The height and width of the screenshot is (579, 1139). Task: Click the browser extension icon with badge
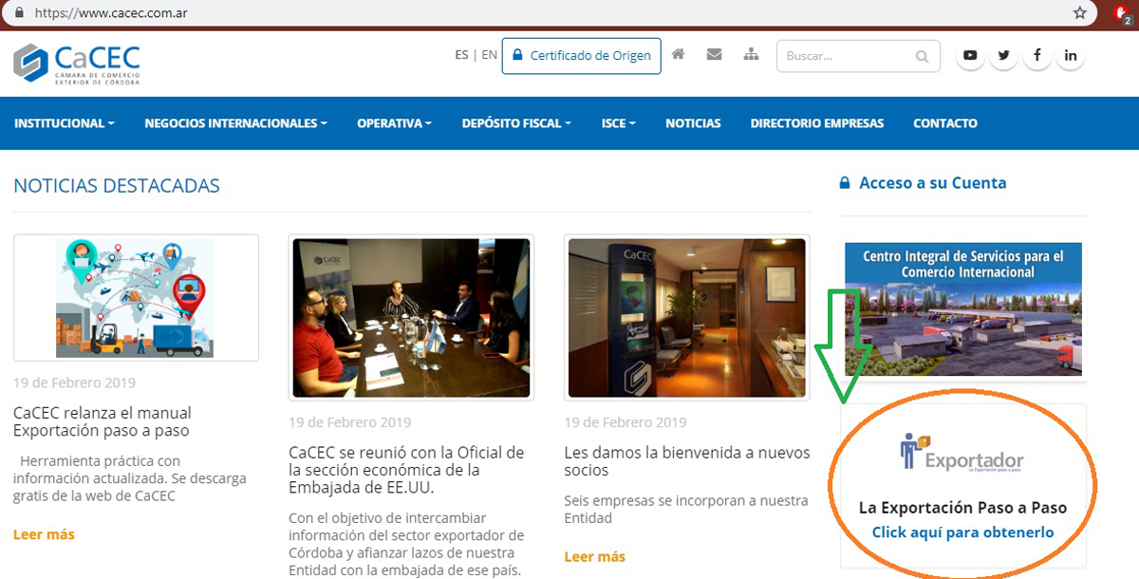pyautogui.click(x=1121, y=13)
